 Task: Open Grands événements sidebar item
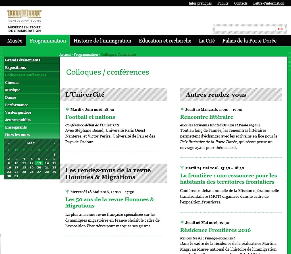coord(32,60)
